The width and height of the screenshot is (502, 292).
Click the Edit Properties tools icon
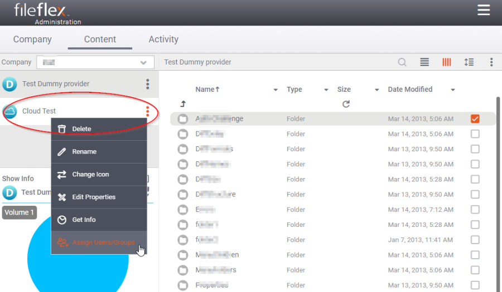[x=62, y=197]
